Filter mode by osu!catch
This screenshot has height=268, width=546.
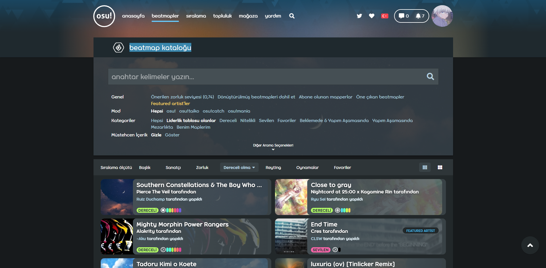click(213, 111)
